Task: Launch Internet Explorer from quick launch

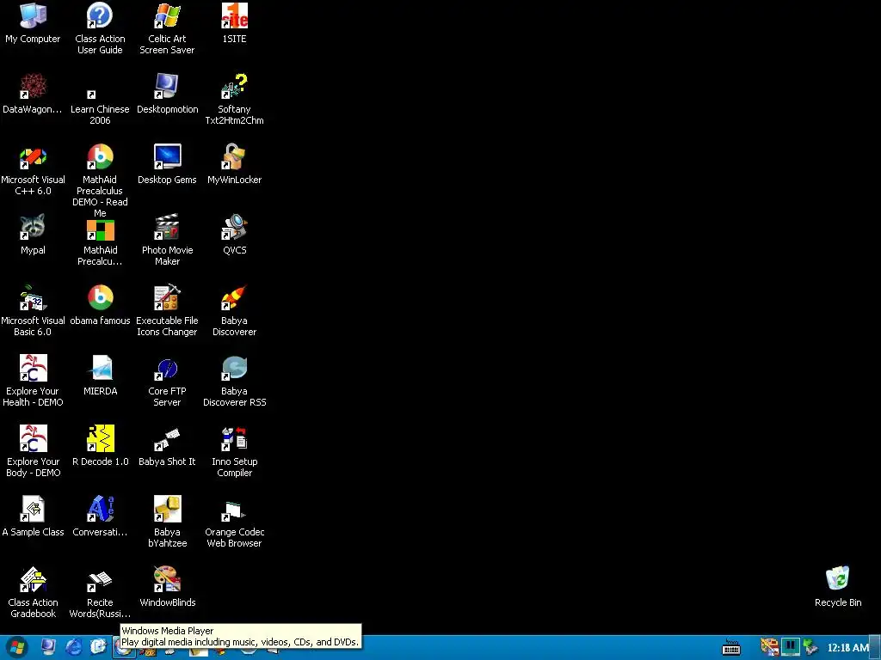Action: 74,648
